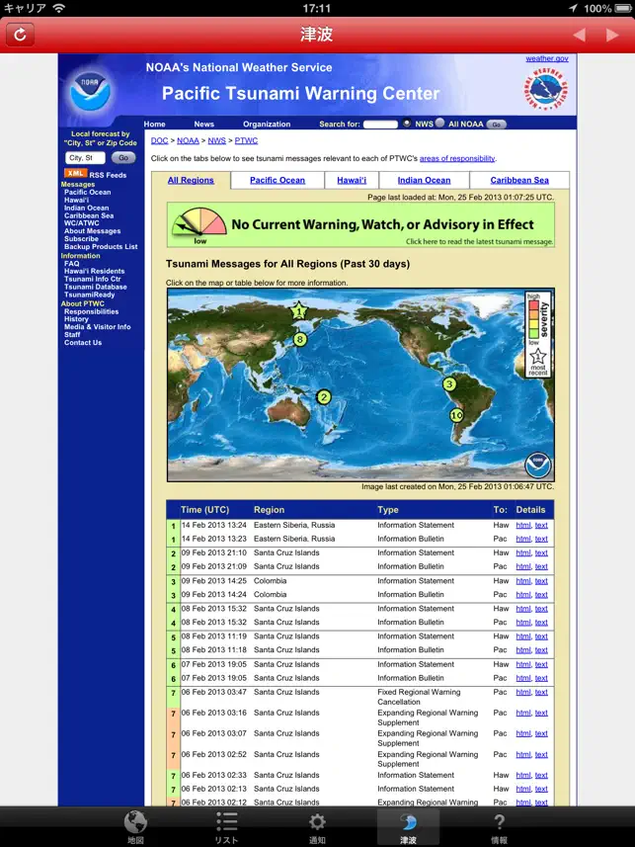The height and width of the screenshot is (847, 635).
Task: Open sidebar Hawai'i Residents link
Action: pos(95,271)
